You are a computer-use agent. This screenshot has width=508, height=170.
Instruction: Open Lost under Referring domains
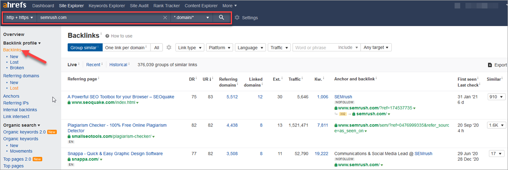point(14,88)
